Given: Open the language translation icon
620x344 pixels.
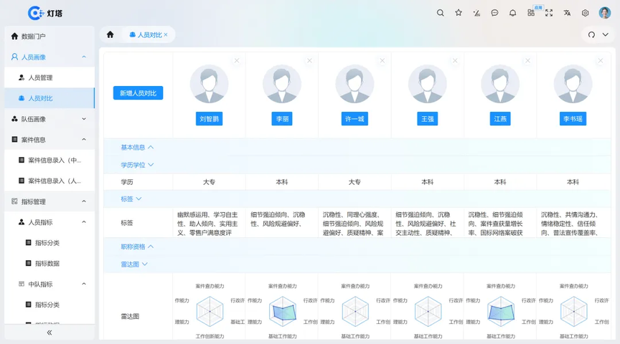Looking at the screenshot, I should click(567, 13).
